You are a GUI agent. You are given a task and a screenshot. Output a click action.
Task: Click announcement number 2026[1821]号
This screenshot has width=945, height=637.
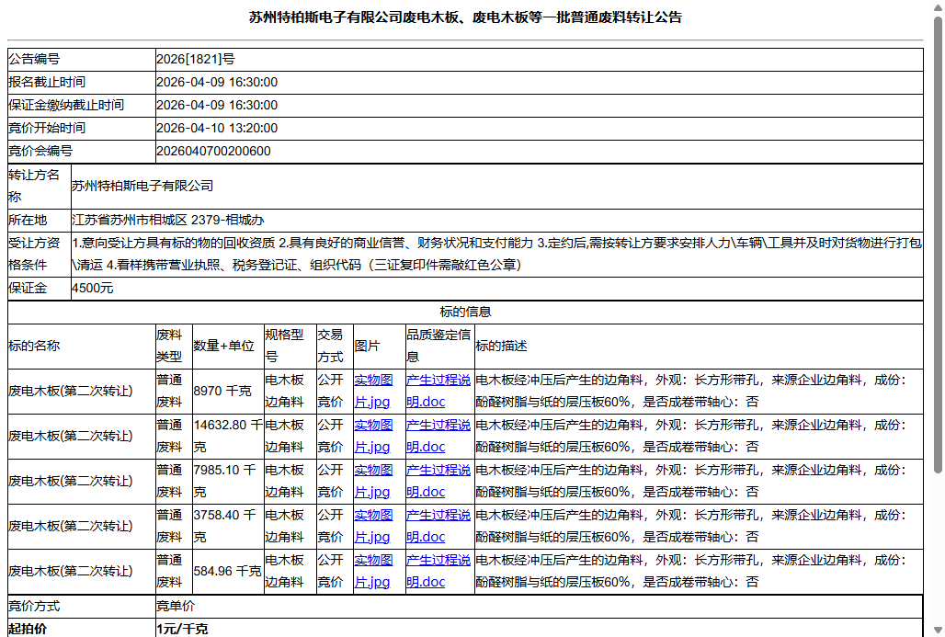[196, 59]
